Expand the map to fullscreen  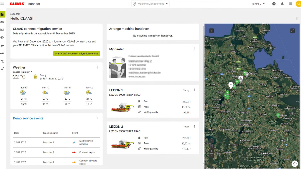[x=292, y=31]
